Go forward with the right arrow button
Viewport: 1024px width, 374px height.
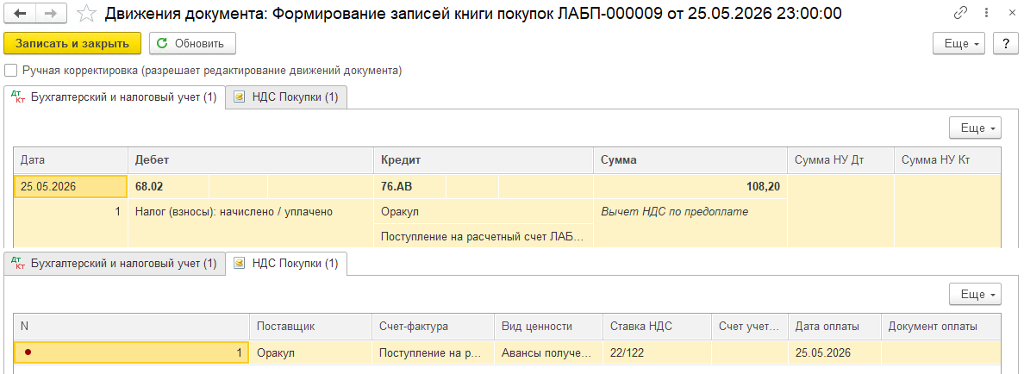point(52,13)
